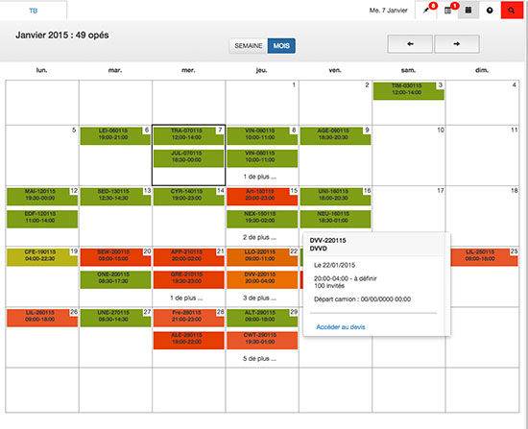Select the empty January 10 day cell
The width and height of the screenshot is (528, 429).
click(x=409, y=155)
